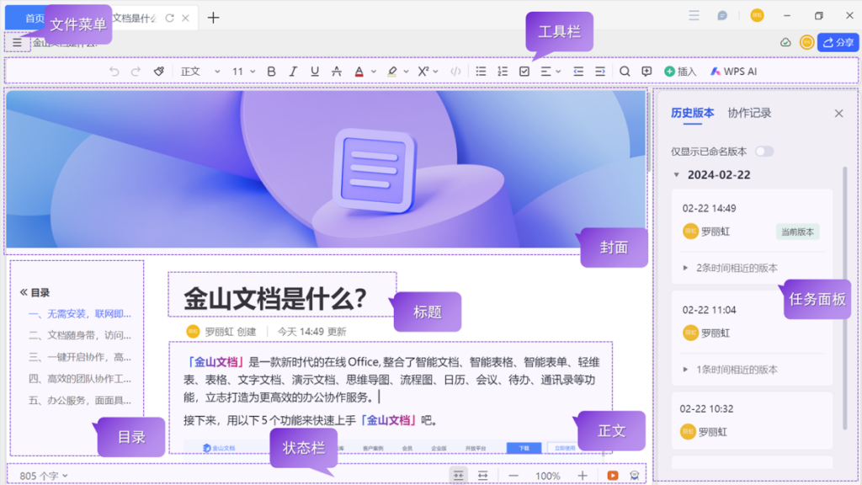The height and width of the screenshot is (485, 862).
Task: Select the wide page width icon
Action: [482, 476]
